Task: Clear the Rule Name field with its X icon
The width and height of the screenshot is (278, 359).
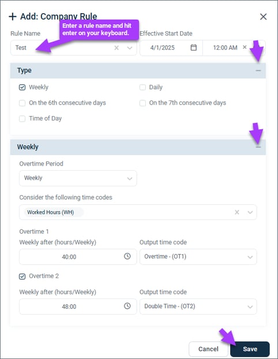Action: [x=117, y=48]
